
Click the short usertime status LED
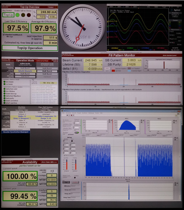coord(4,103)
